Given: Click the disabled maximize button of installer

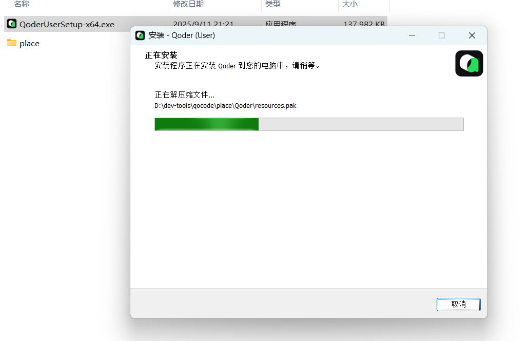Looking at the screenshot, I should click(442, 35).
